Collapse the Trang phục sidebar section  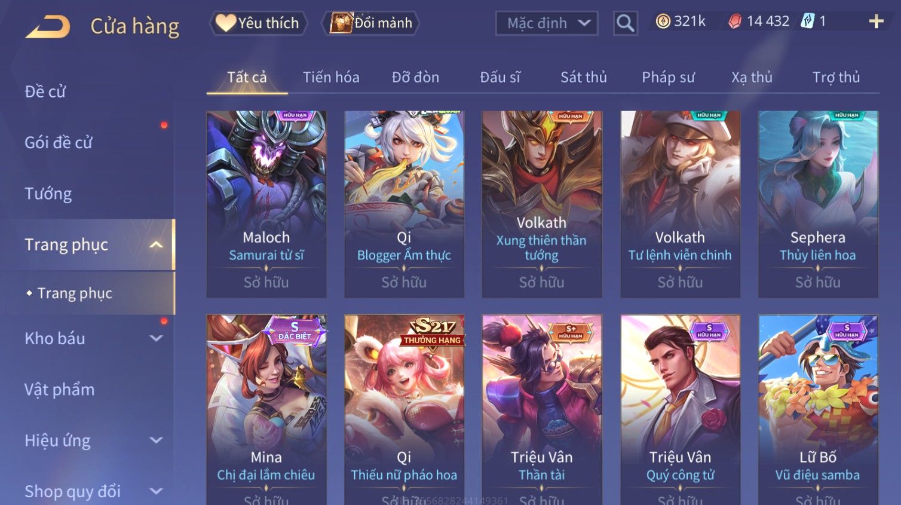tap(156, 244)
